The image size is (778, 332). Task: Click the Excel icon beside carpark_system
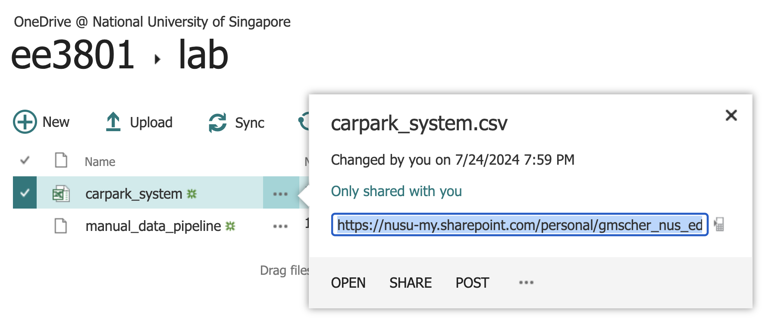coord(61,194)
